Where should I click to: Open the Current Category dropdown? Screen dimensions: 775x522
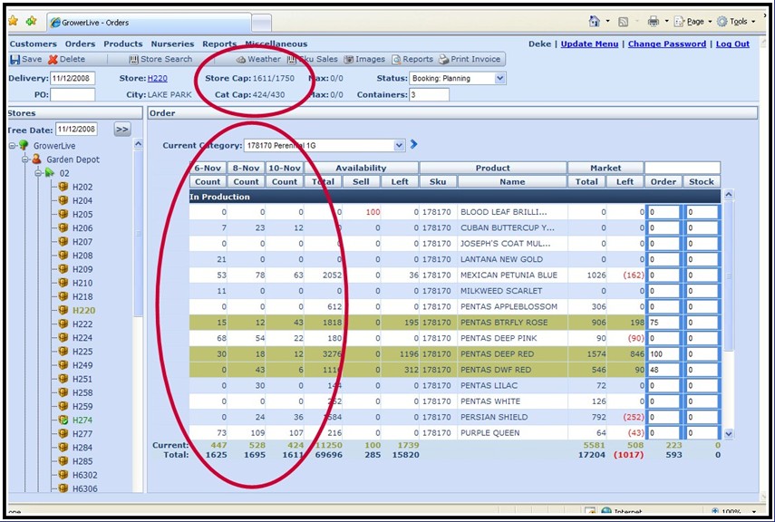[400, 145]
